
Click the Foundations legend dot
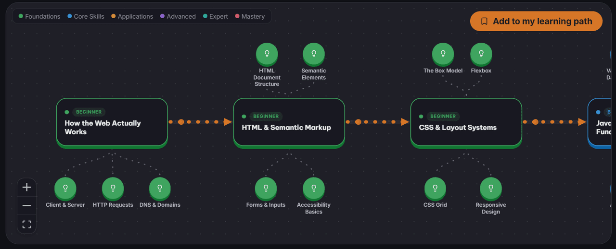[21, 16]
